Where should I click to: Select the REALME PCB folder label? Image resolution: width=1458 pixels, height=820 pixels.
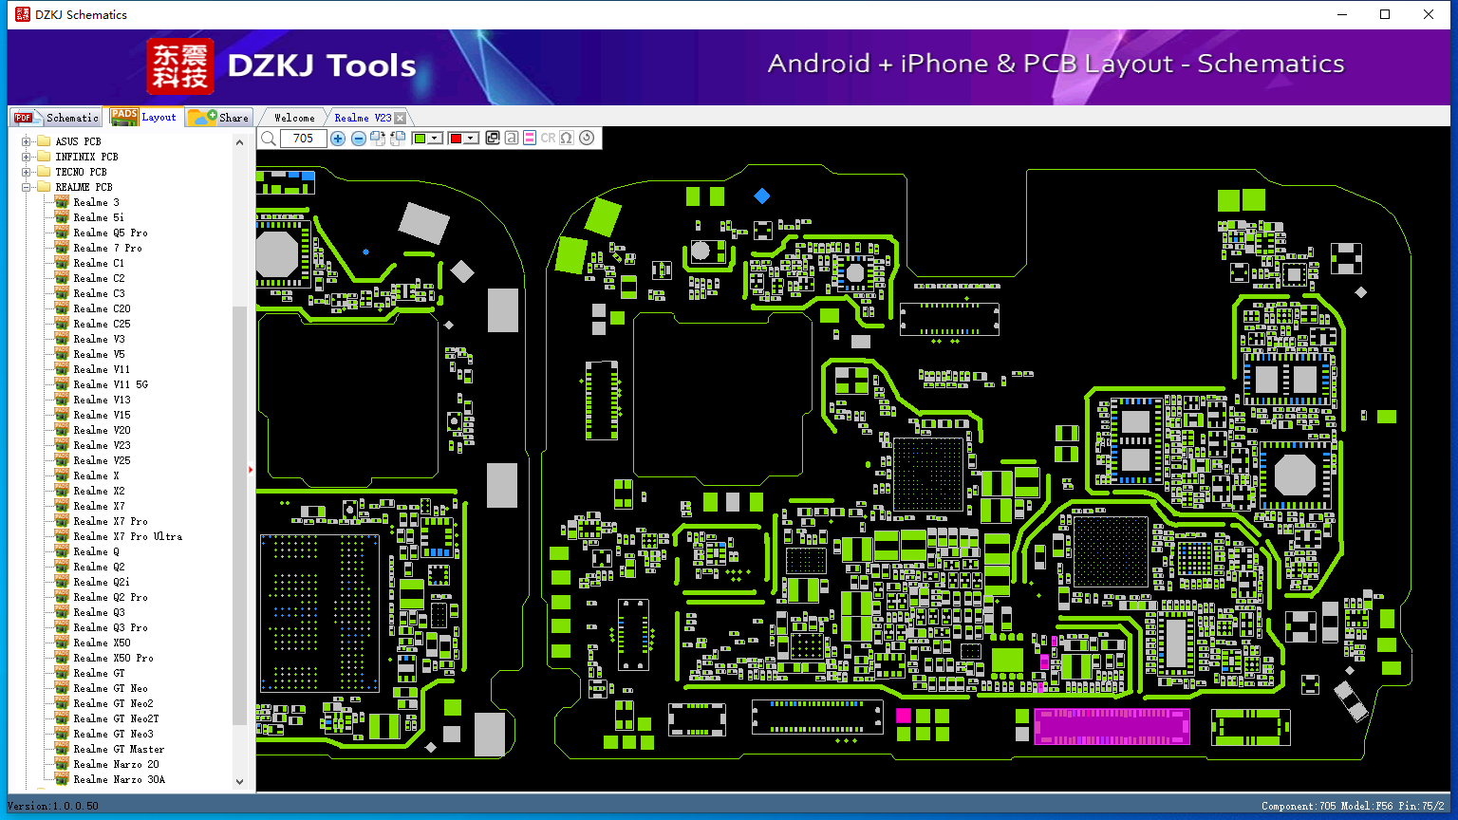click(x=84, y=187)
